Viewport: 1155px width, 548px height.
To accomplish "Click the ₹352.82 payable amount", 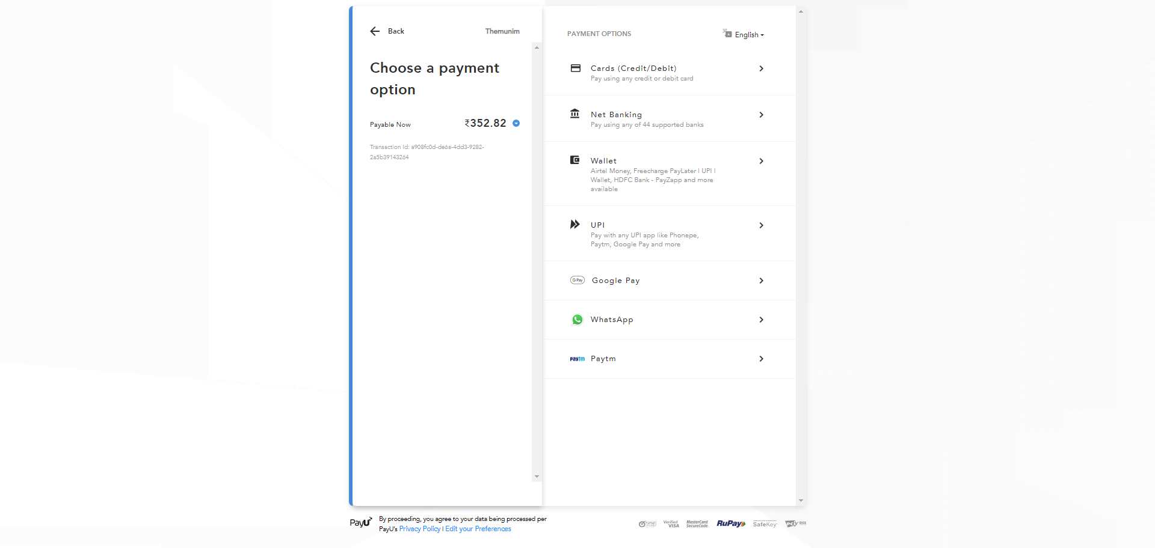I will (x=485, y=123).
